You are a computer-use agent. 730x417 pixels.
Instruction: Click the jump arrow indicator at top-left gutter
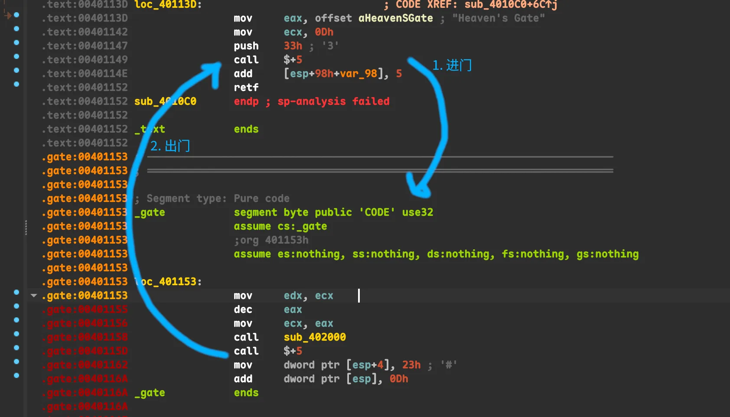7,15
